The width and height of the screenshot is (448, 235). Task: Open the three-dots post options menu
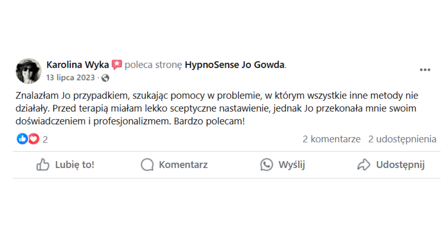[x=425, y=70]
